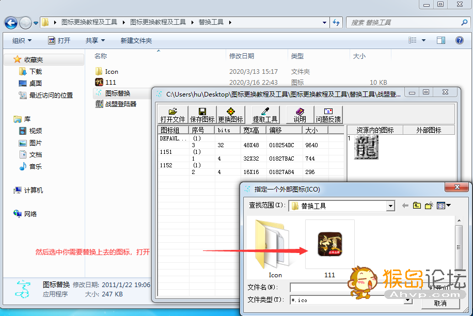
Task: Expand the 查找范围 folder dropdown
Action: [x=391, y=206]
